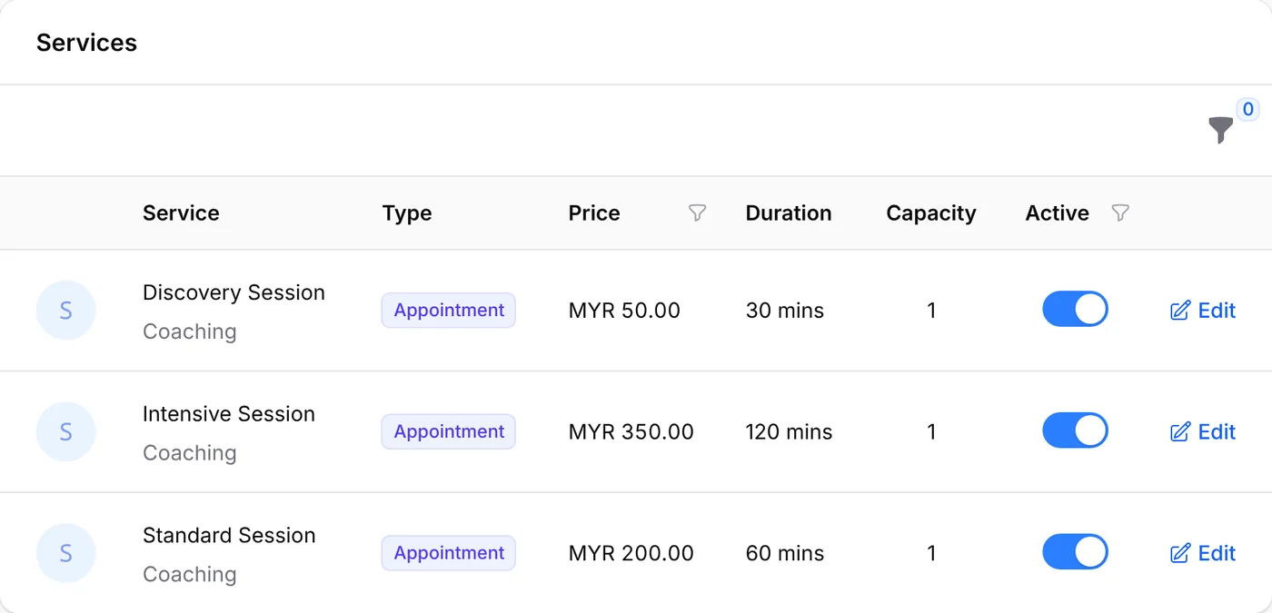Image resolution: width=1272 pixels, height=613 pixels.
Task: Click the Services page heading
Action: coord(86,43)
